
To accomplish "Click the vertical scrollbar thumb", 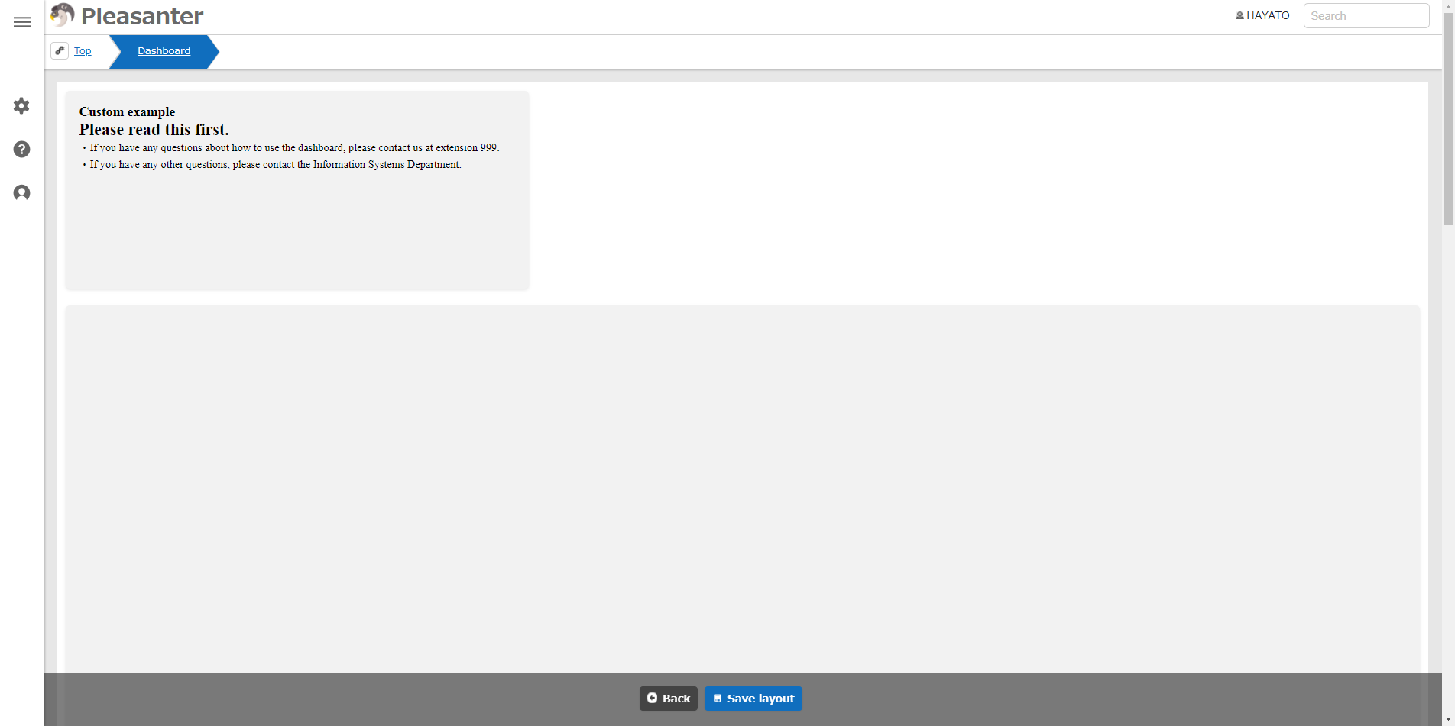I will pos(1448,118).
